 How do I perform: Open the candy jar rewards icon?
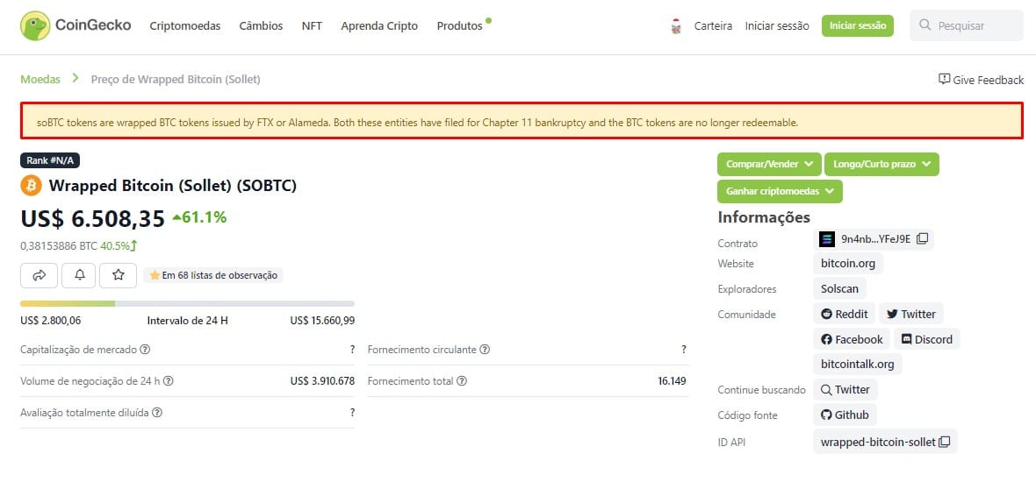tap(675, 26)
